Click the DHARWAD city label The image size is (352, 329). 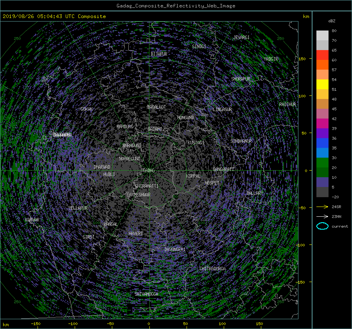coord(102,167)
